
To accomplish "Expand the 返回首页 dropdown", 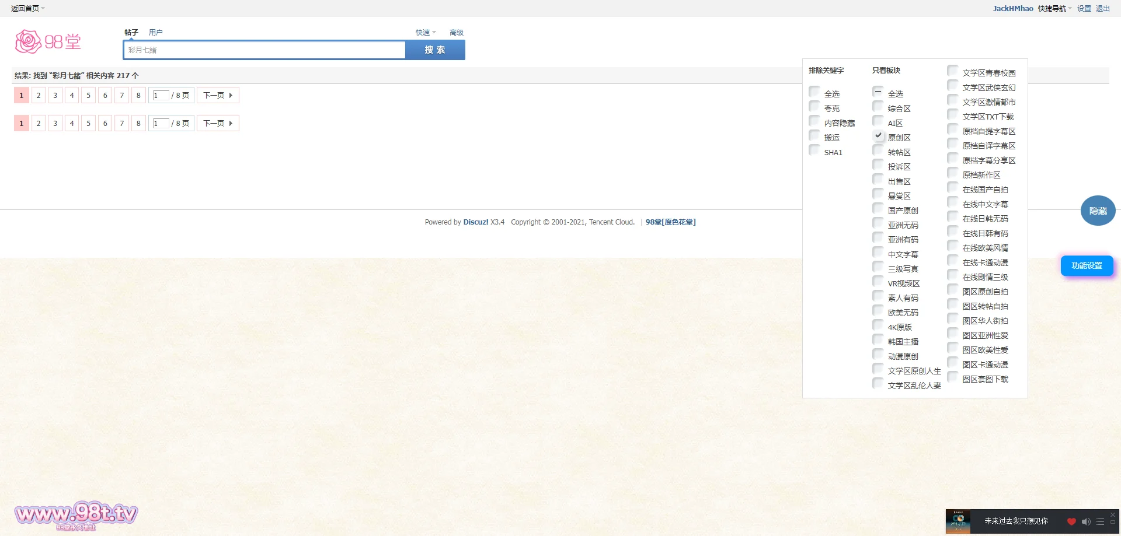I will pos(27,8).
